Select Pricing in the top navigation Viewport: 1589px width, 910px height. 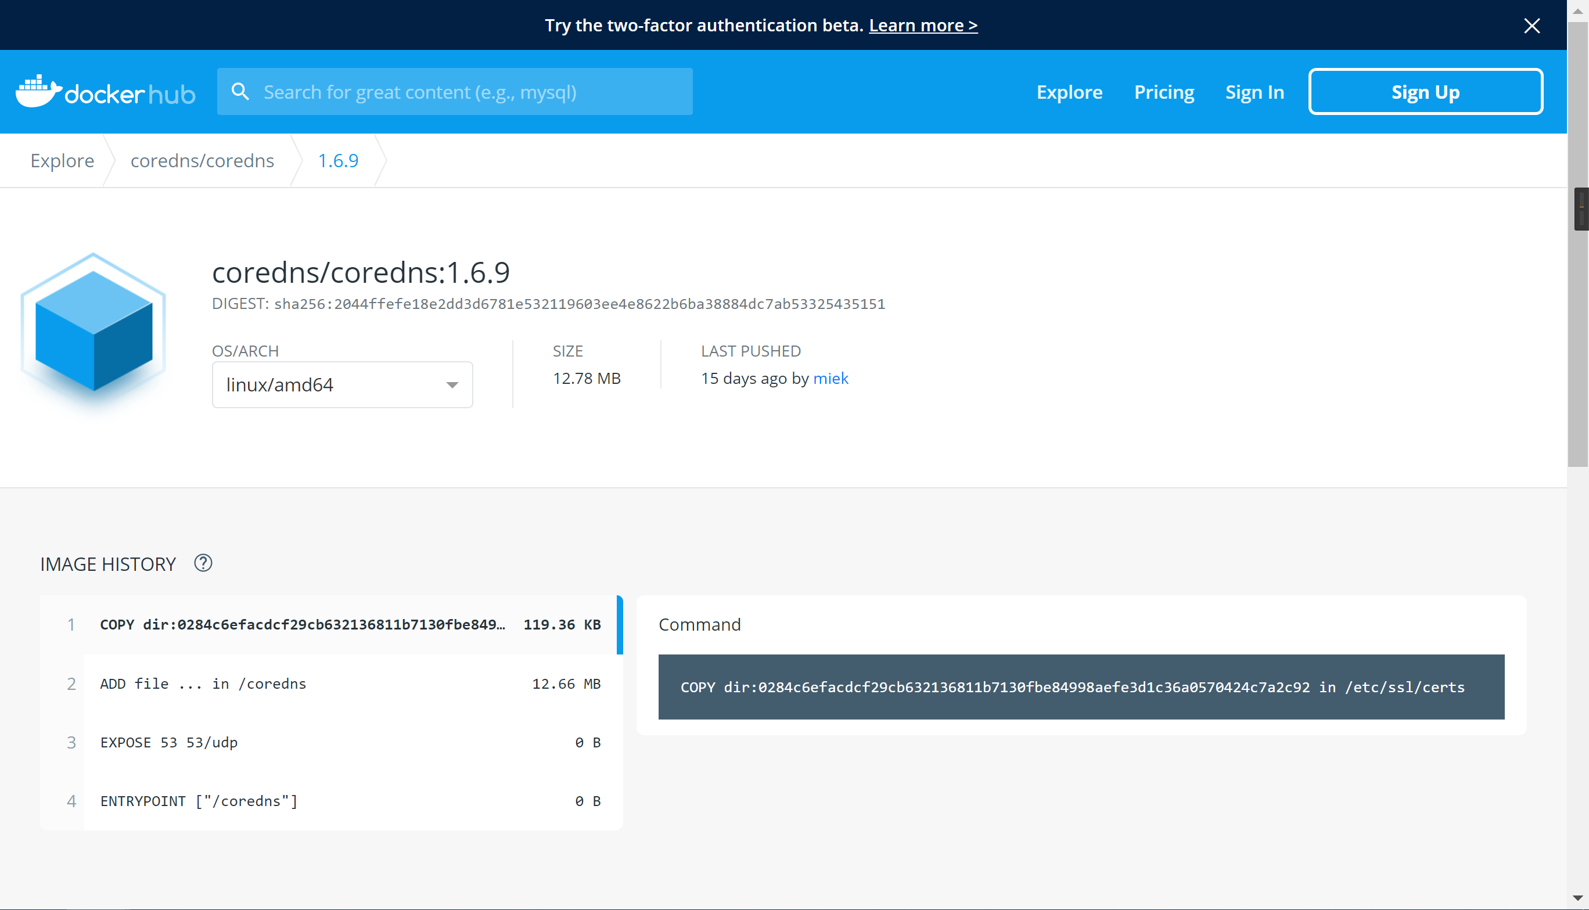click(1163, 91)
